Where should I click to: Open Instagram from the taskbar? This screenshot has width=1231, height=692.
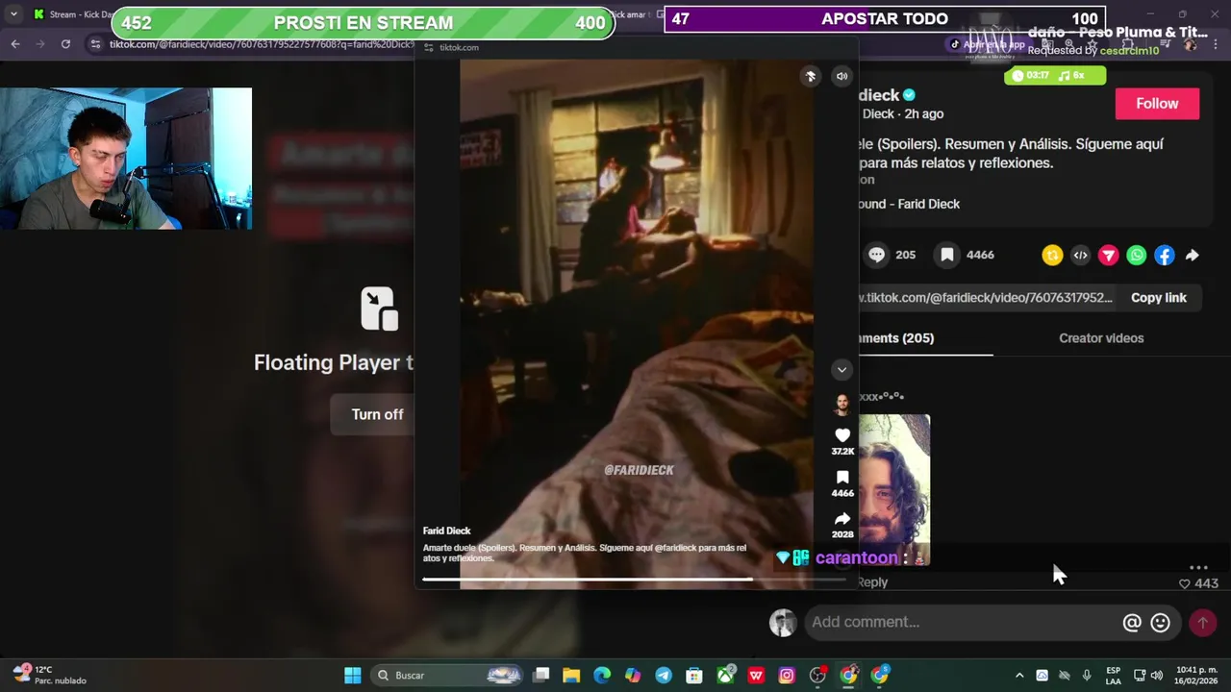point(787,676)
